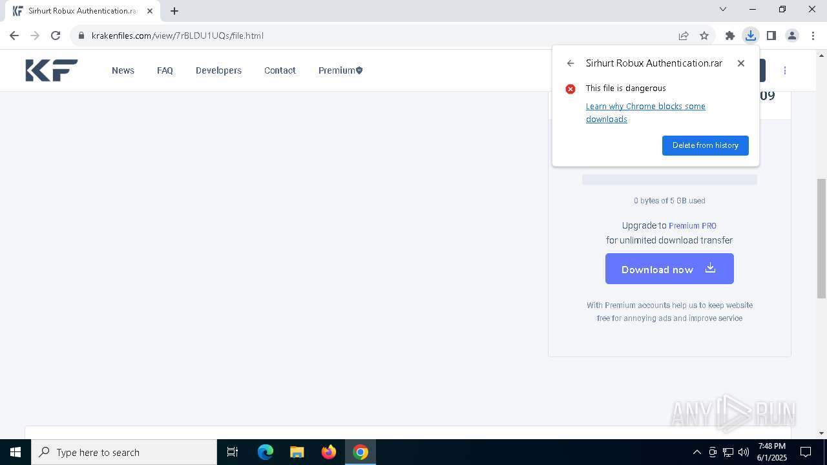Open the volume tray icon
Screen dimensions: 827x465
(744, 452)
